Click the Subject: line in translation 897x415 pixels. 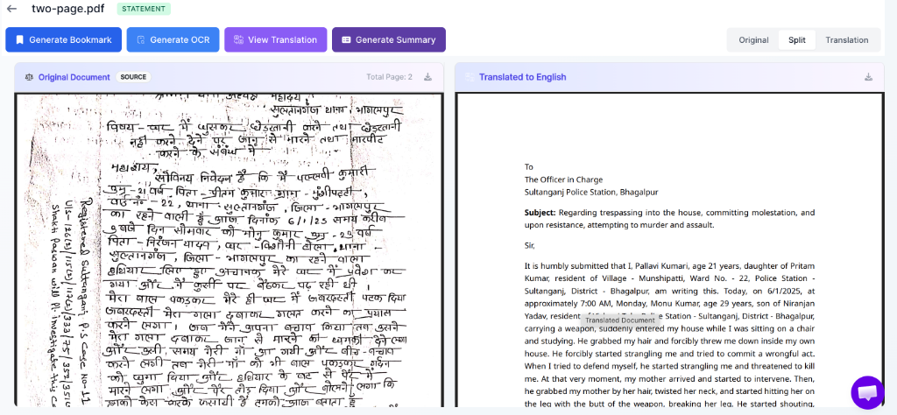[x=669, y=218]
